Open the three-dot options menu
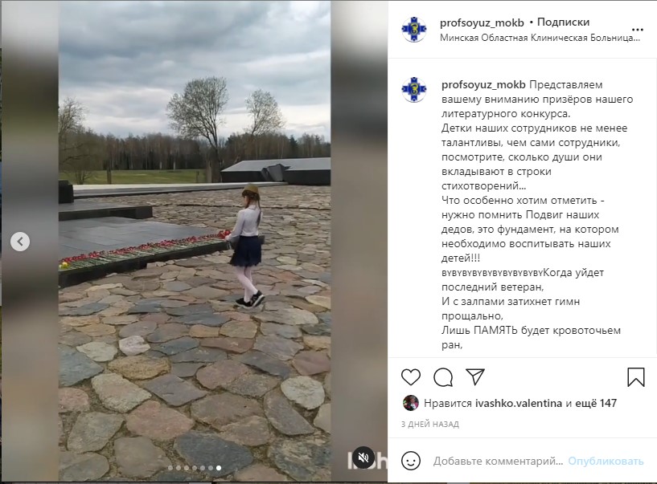Image resolution: width=657 pixels, height=484 pixels. click(x=638, y=30)
